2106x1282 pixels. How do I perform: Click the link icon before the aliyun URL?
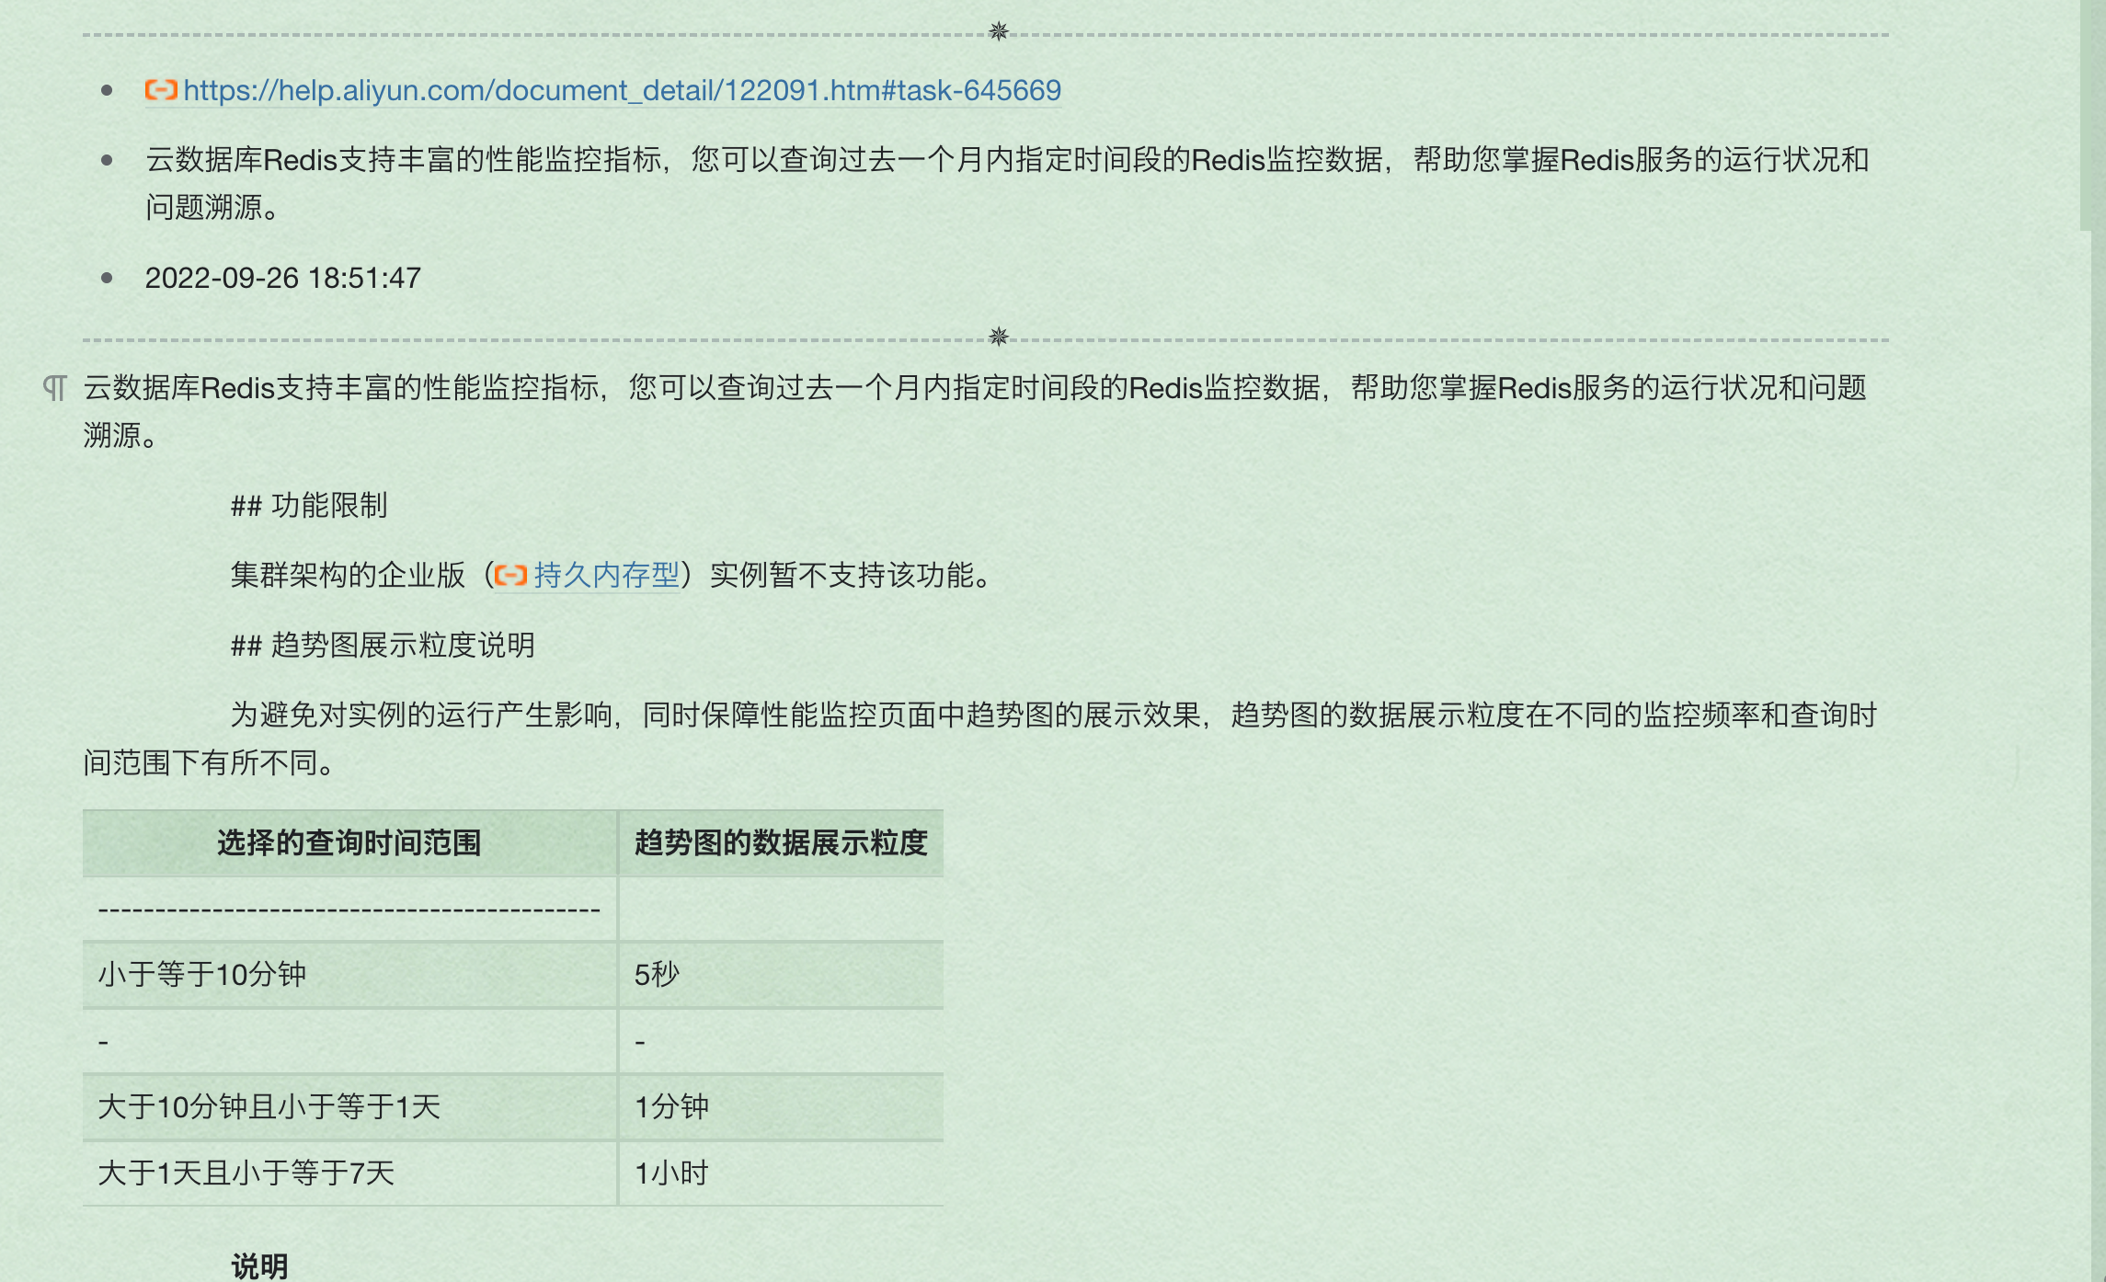pyautogui.click(x=161, y=90)
